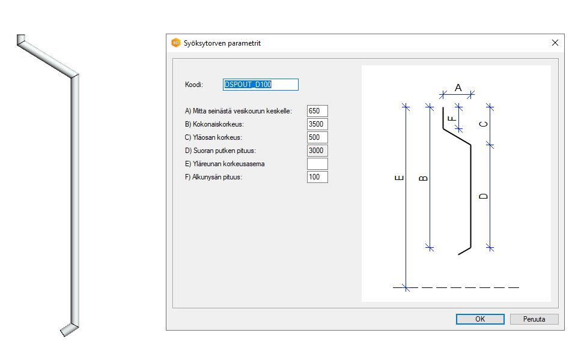Confirm parameters with the OK button
Image resolution: width=581 pixels, height=354 pixels.
[x=479, y=319]
